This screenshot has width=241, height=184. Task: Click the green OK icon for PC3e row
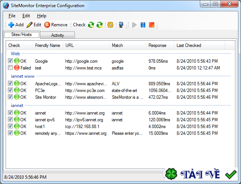click(x=17, y=90)
